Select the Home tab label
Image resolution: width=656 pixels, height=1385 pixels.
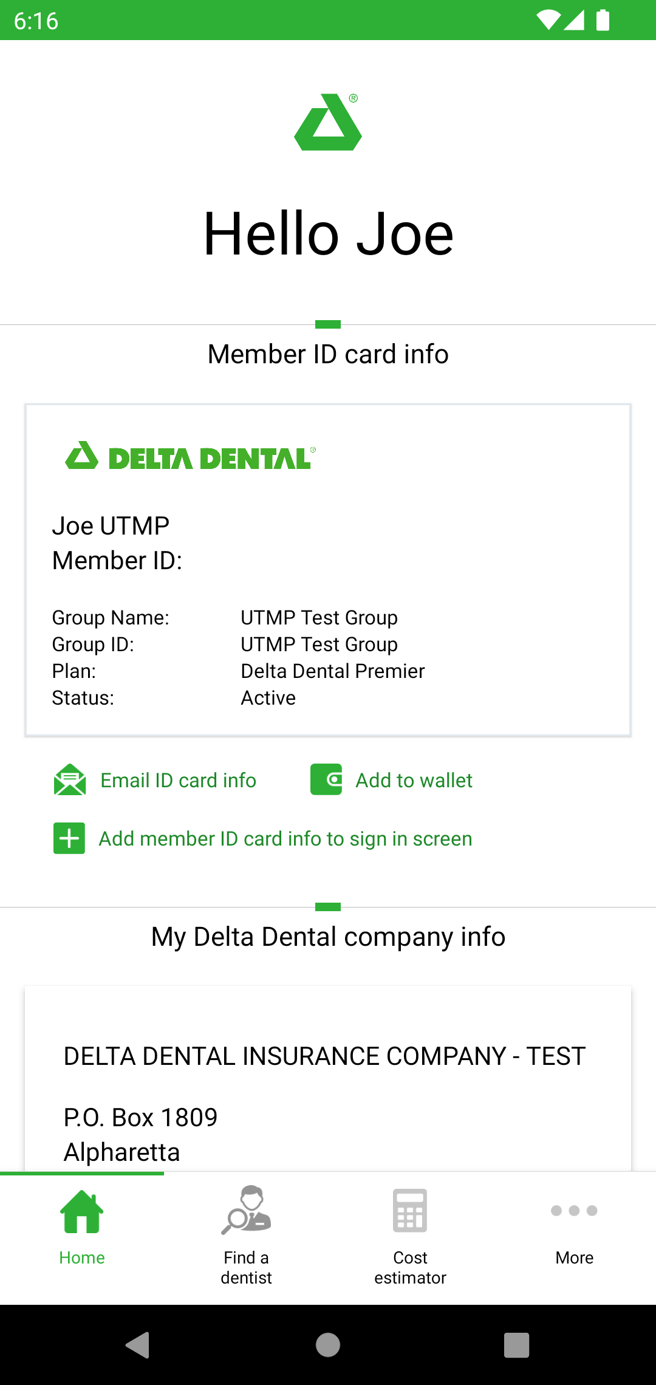click(82, 1257)
